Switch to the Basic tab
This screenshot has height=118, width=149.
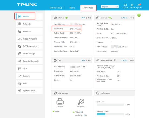coord(72,8)
